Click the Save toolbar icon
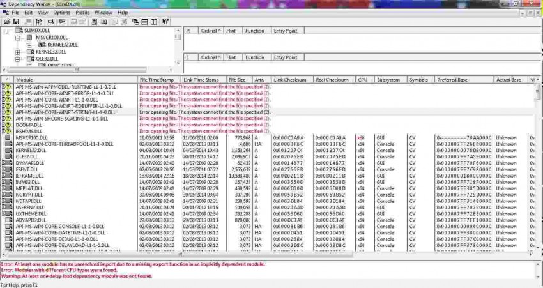This screenshot has height=288, width=543. (16, 21)
